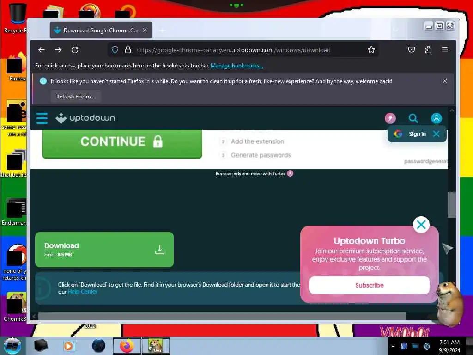Screen dimensions: 473x355
Task: Open Firefox in the taskbar
Action: coord(127,346)
